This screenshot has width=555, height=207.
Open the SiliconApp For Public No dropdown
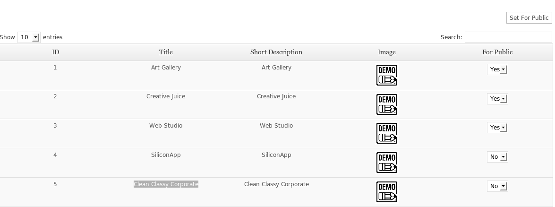click(x=497, y=157)
